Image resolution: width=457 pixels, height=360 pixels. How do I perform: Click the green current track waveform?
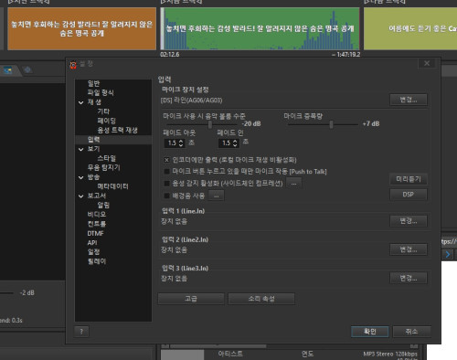[260, 28]
